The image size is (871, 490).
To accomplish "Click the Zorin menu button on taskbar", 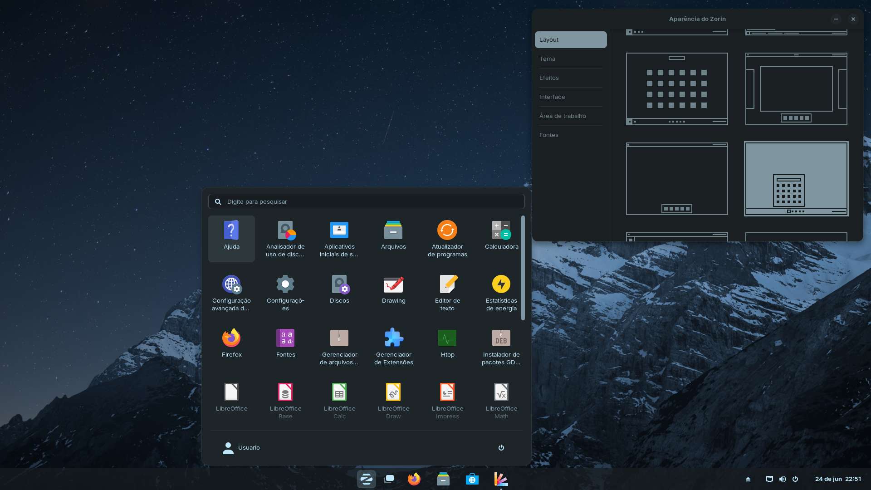I will pyautogui.click(x=367, y=479).
